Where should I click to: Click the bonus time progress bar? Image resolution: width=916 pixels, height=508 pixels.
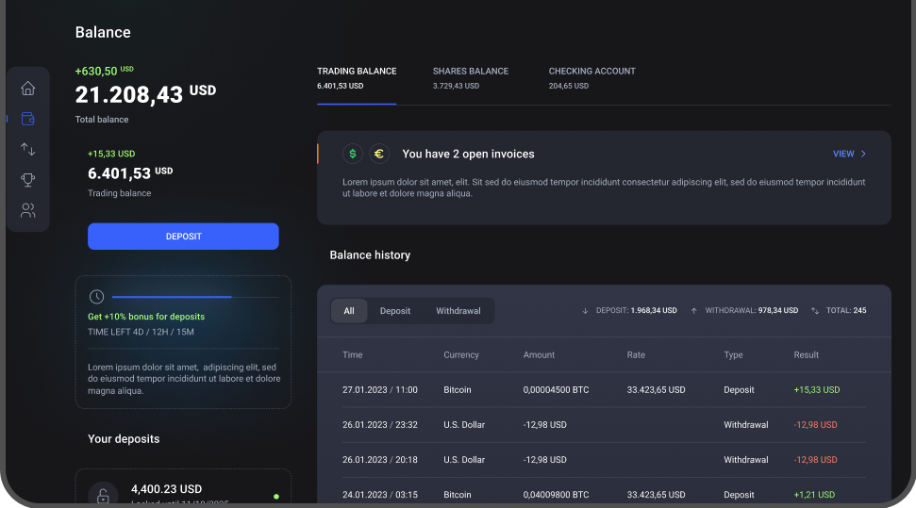click(195, 297)
